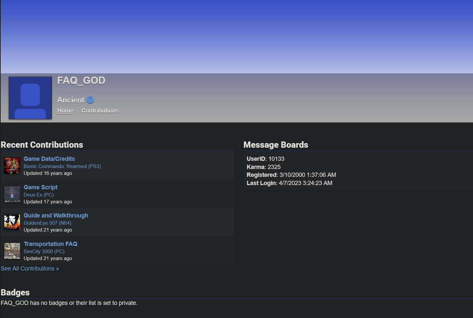
Task: Click the FAQ_GOD profile avatar image
Action: point(30,98)
